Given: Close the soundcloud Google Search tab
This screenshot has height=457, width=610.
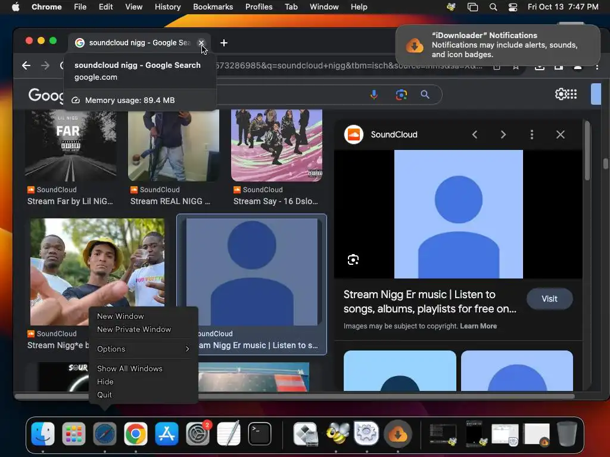Looking at the screenshot, I should tap(201, 43).
